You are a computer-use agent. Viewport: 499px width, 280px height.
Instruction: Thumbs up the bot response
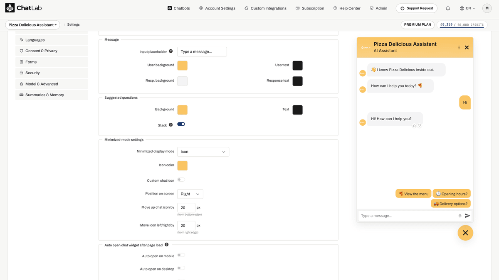coord(414,125)
